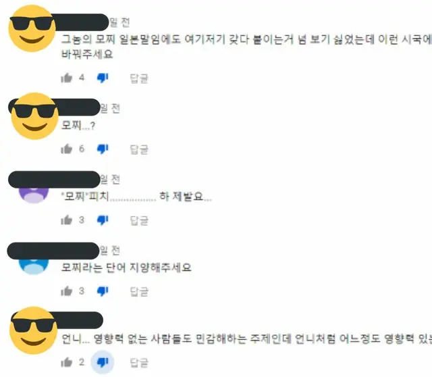The width and height of the screenshot is (432, 377).
Task: Like the last comment with 2 likes
Action: (x=66, y=362)
